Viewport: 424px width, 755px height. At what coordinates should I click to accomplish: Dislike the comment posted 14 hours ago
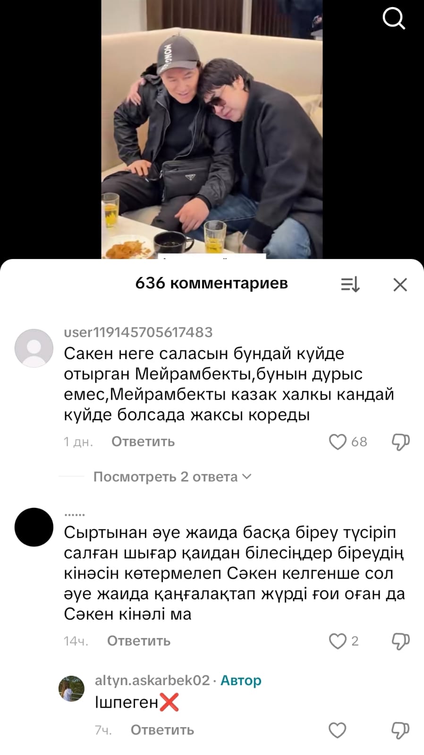[400, 641]
